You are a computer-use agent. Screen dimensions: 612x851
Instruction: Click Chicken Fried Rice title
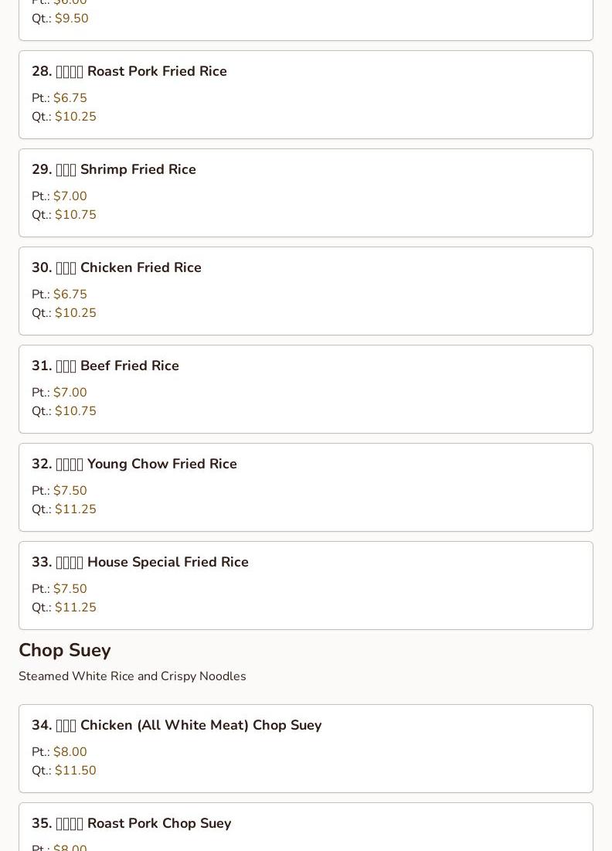coord(116,267)
